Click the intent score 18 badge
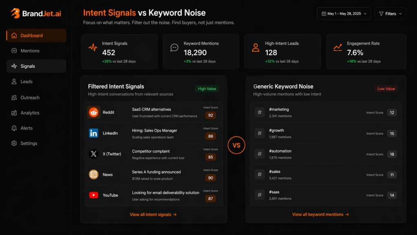Screen dimensions: 417x235 (392, 154)
